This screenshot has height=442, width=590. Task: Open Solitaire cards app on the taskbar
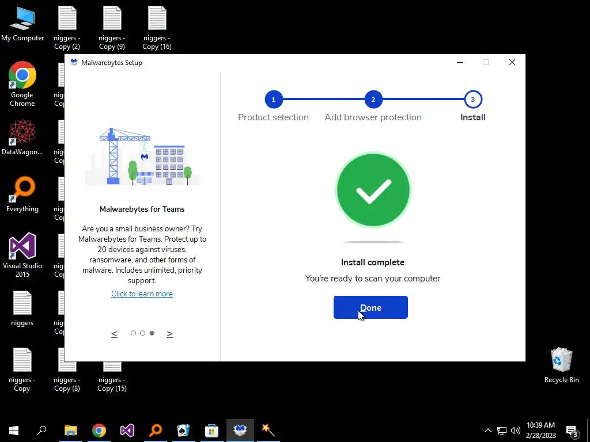(184, 430)
